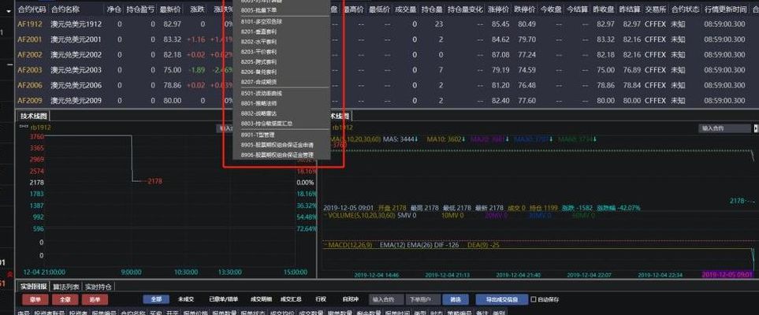Focus the 输入合约 field in right chart
This screenshot has width=759, height=315.
tap(724, 128)
